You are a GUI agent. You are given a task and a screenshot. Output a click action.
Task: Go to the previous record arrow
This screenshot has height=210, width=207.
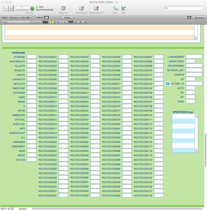pyautogui.click(x=6, y=8)
